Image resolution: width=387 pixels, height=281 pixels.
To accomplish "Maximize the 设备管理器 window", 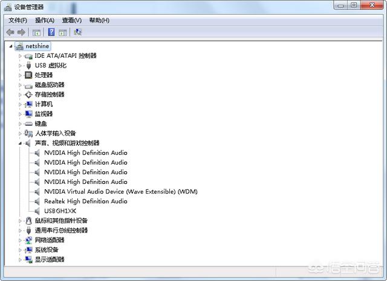I will click(x=354, y=5).
